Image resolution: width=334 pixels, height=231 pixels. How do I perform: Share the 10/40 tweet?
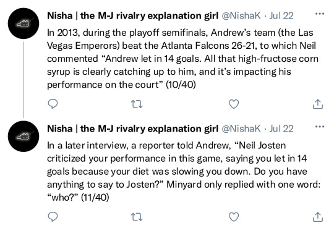pyautogui.click(x=318, y=104)
